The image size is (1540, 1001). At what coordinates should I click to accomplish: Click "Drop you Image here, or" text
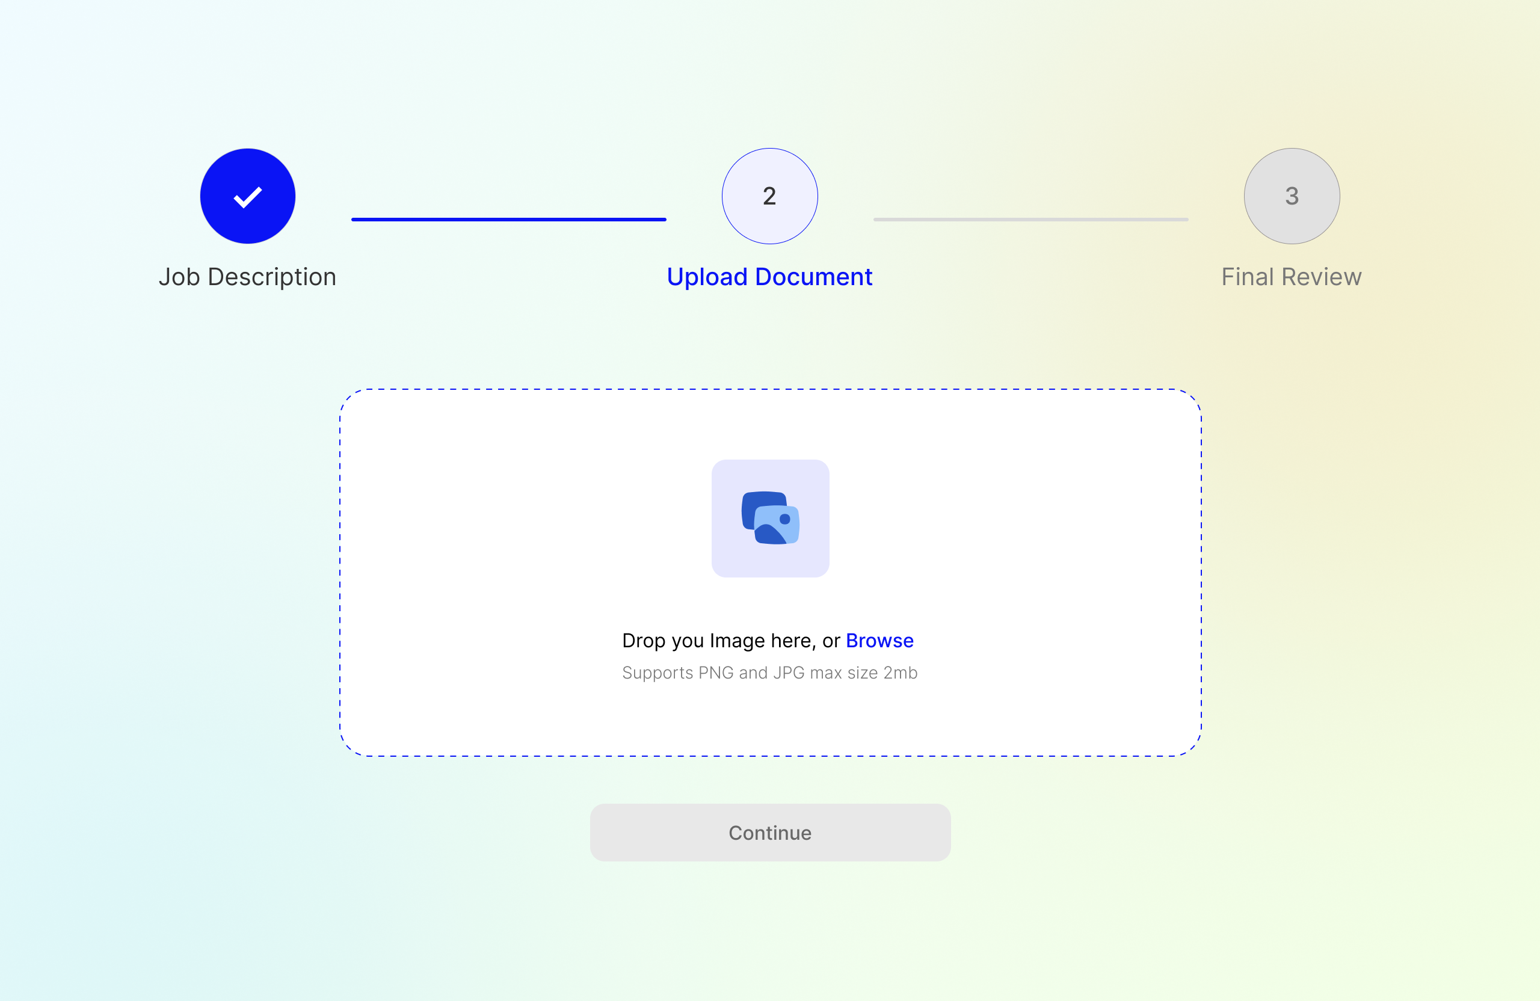(x=731, y=641)
